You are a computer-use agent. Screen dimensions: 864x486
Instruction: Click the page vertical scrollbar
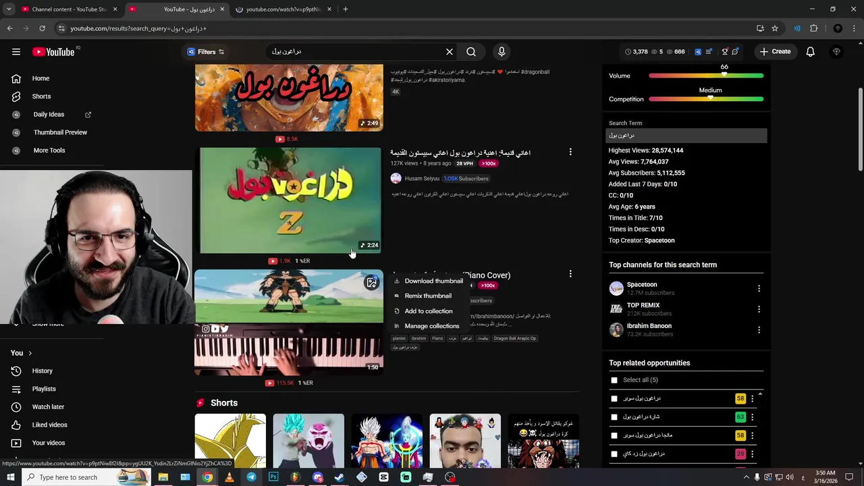point(860,128)
